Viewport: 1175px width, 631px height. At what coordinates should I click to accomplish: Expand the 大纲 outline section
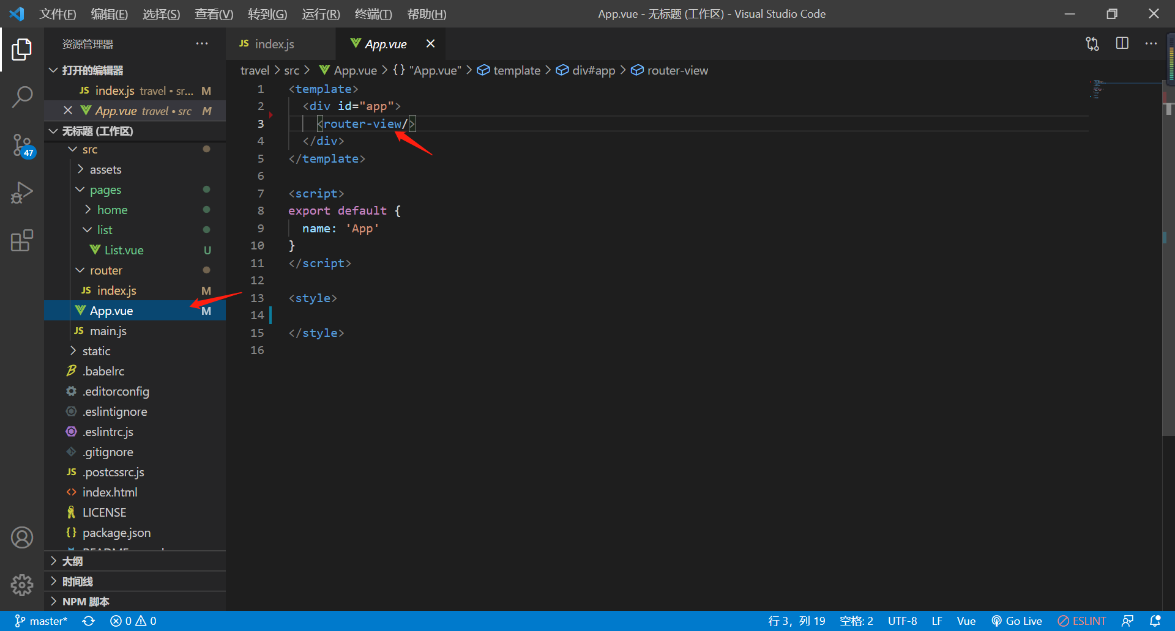click(135, 561)
